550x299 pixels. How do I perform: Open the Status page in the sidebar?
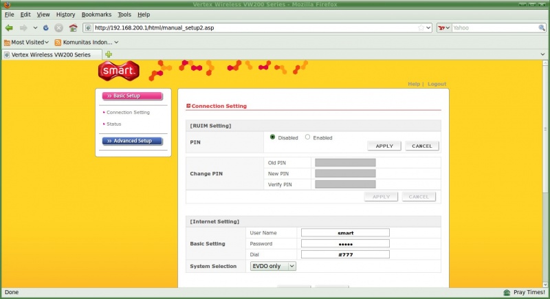point(113,124)
